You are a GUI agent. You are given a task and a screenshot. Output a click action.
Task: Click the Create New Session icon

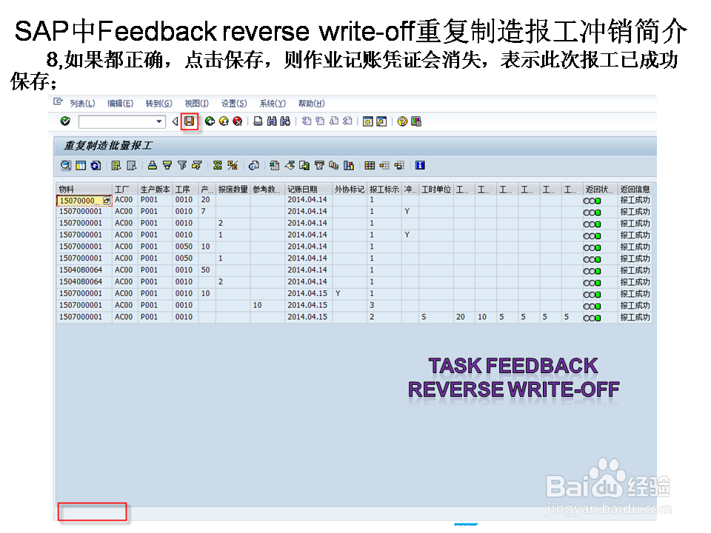click(368, 121)
